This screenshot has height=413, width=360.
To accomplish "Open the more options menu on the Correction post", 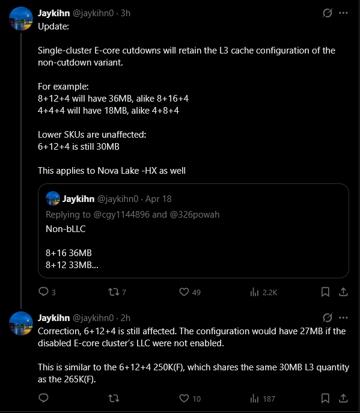I will [343, 317].
